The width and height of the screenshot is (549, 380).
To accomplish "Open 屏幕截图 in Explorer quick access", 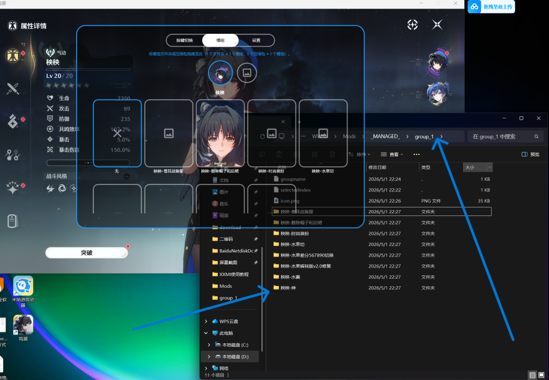I will click(x=228, y=263).
